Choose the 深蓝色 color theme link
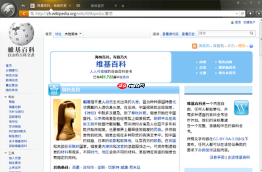 (x=218, y=46)
